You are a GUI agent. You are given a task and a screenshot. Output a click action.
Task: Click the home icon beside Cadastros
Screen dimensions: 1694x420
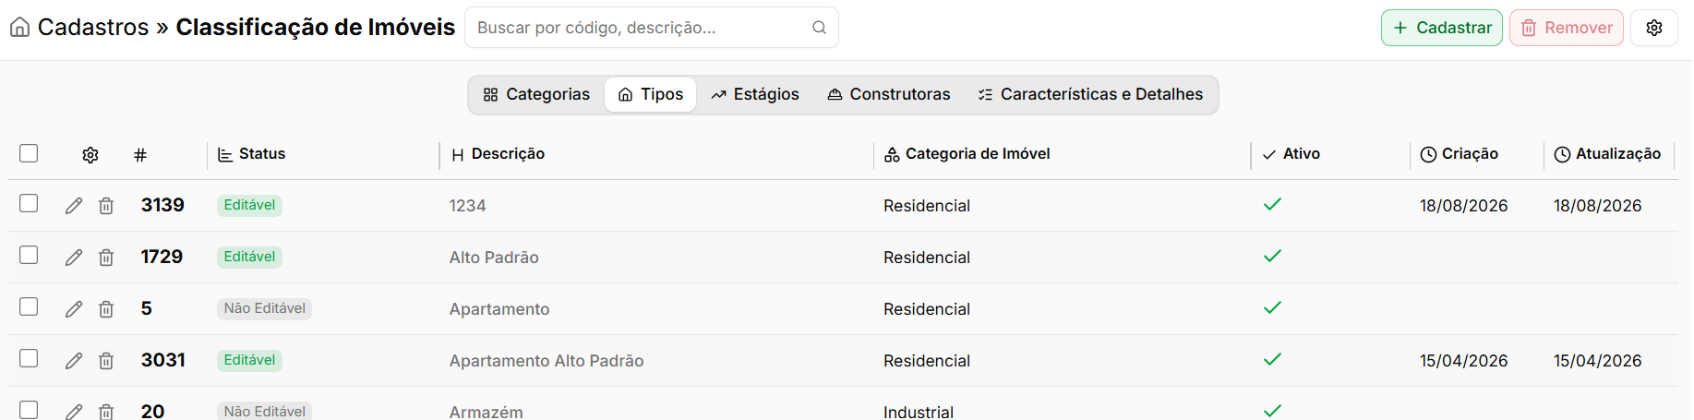click(x=19, y=28)
